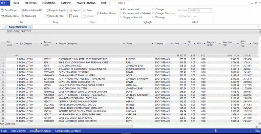Click the zoom slider handle
This screenshot has height=134, width=261.
tap(216, 131)
